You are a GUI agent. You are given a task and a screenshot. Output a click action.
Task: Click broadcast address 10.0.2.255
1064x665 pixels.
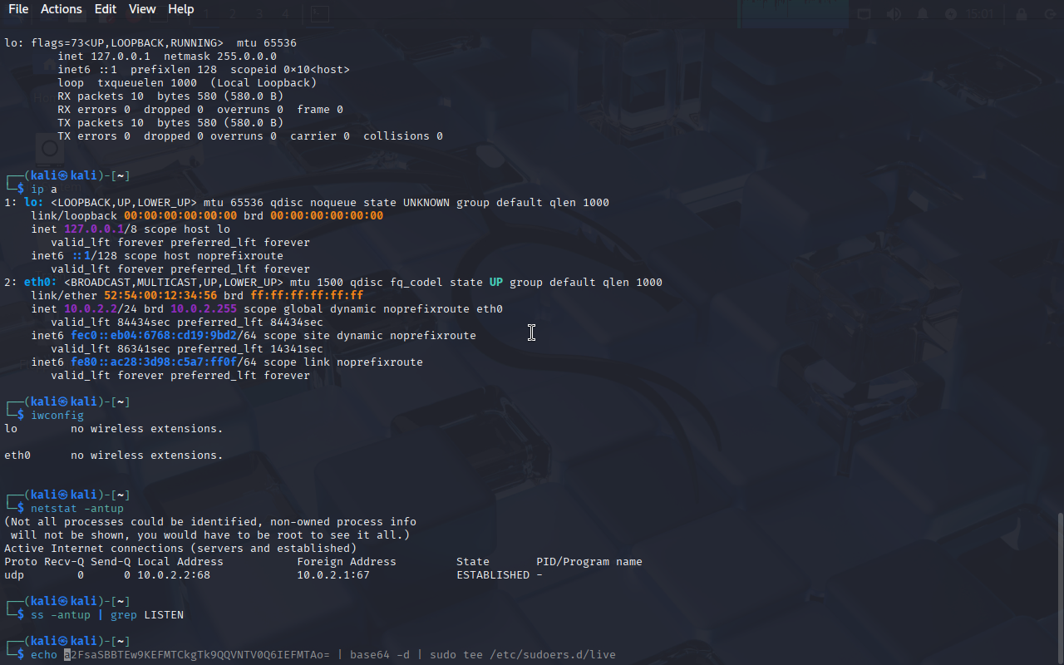pos(204,309)
